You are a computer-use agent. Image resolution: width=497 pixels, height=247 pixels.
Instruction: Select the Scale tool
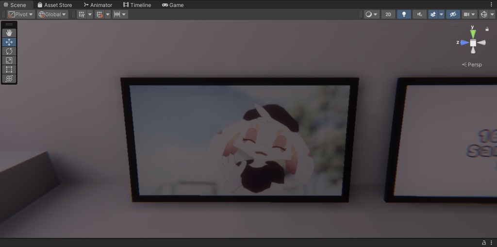9,61
